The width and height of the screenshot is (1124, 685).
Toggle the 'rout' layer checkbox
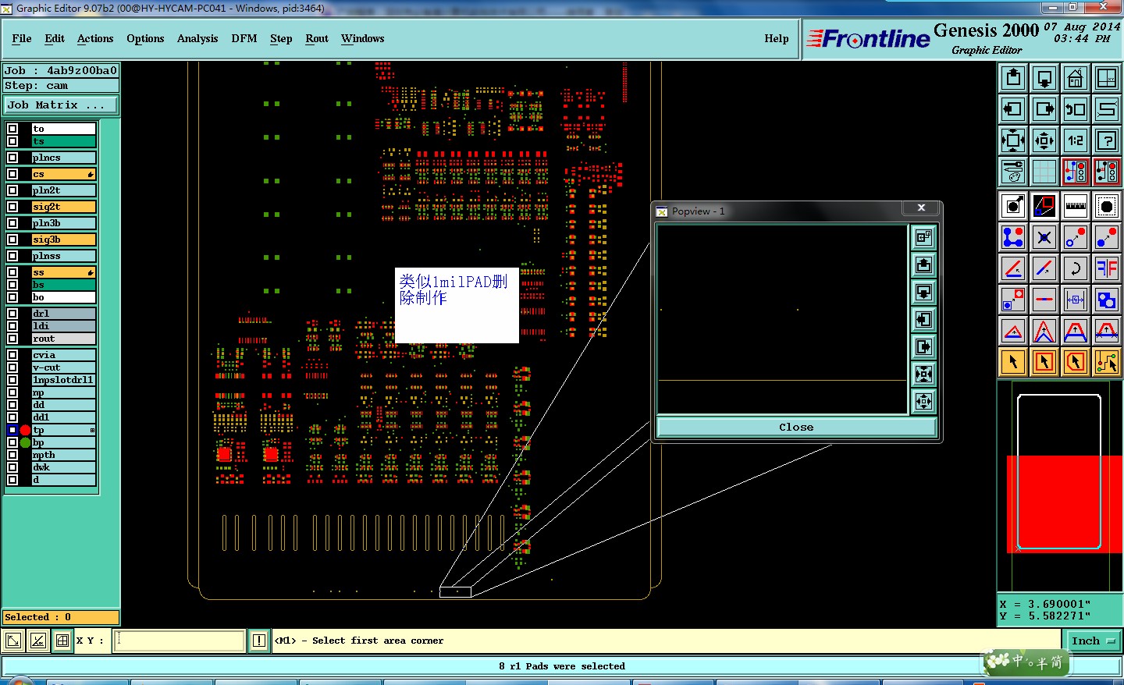12,339
